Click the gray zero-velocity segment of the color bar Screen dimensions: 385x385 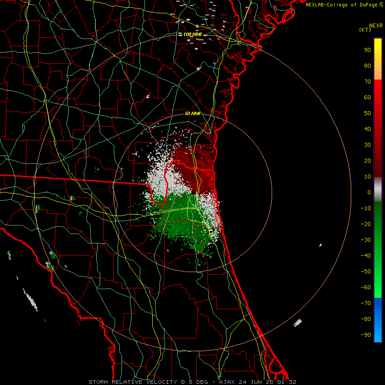378,190
